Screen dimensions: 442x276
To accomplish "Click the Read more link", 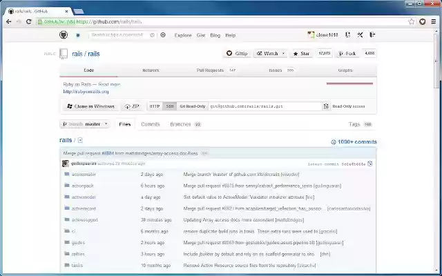I will pos(109,84).
